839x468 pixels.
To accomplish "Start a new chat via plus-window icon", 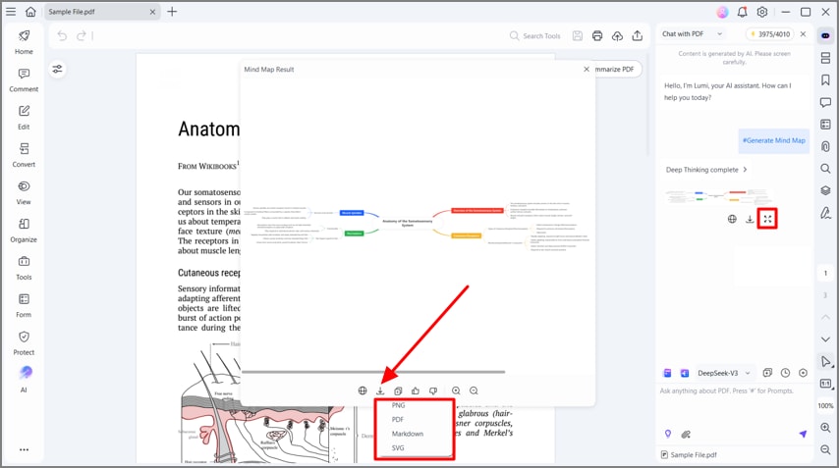I will point(767,373).
